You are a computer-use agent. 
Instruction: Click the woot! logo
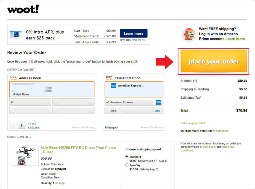tap(23, 9)
